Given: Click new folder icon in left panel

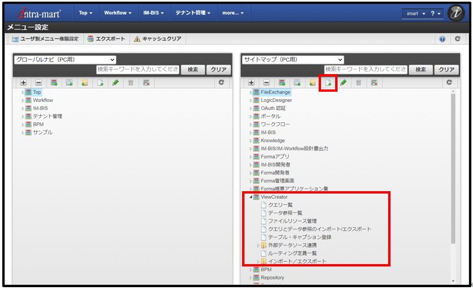Looking at the screenshot, I should pos(85,82).
